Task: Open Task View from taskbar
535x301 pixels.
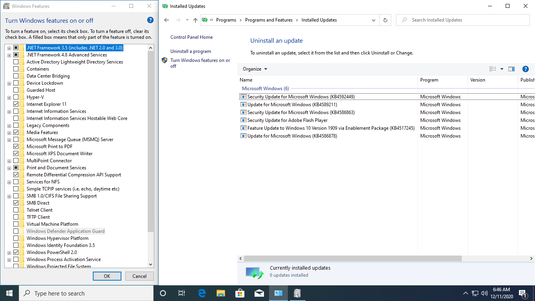Action: coord(182,293)
